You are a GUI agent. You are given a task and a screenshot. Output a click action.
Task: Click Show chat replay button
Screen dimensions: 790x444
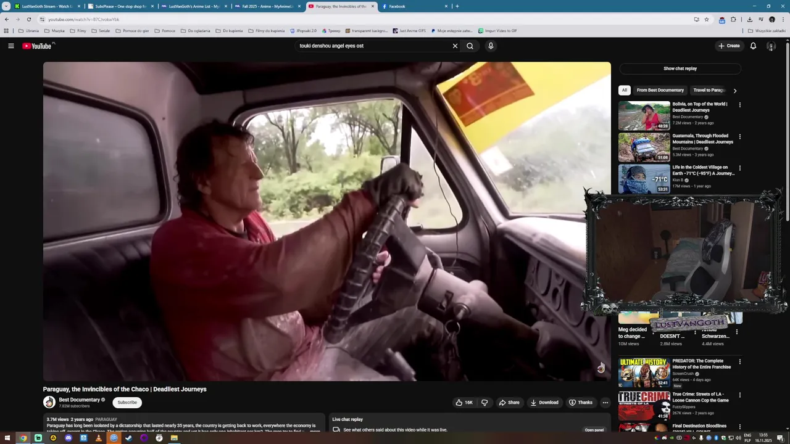coord(680,68)
